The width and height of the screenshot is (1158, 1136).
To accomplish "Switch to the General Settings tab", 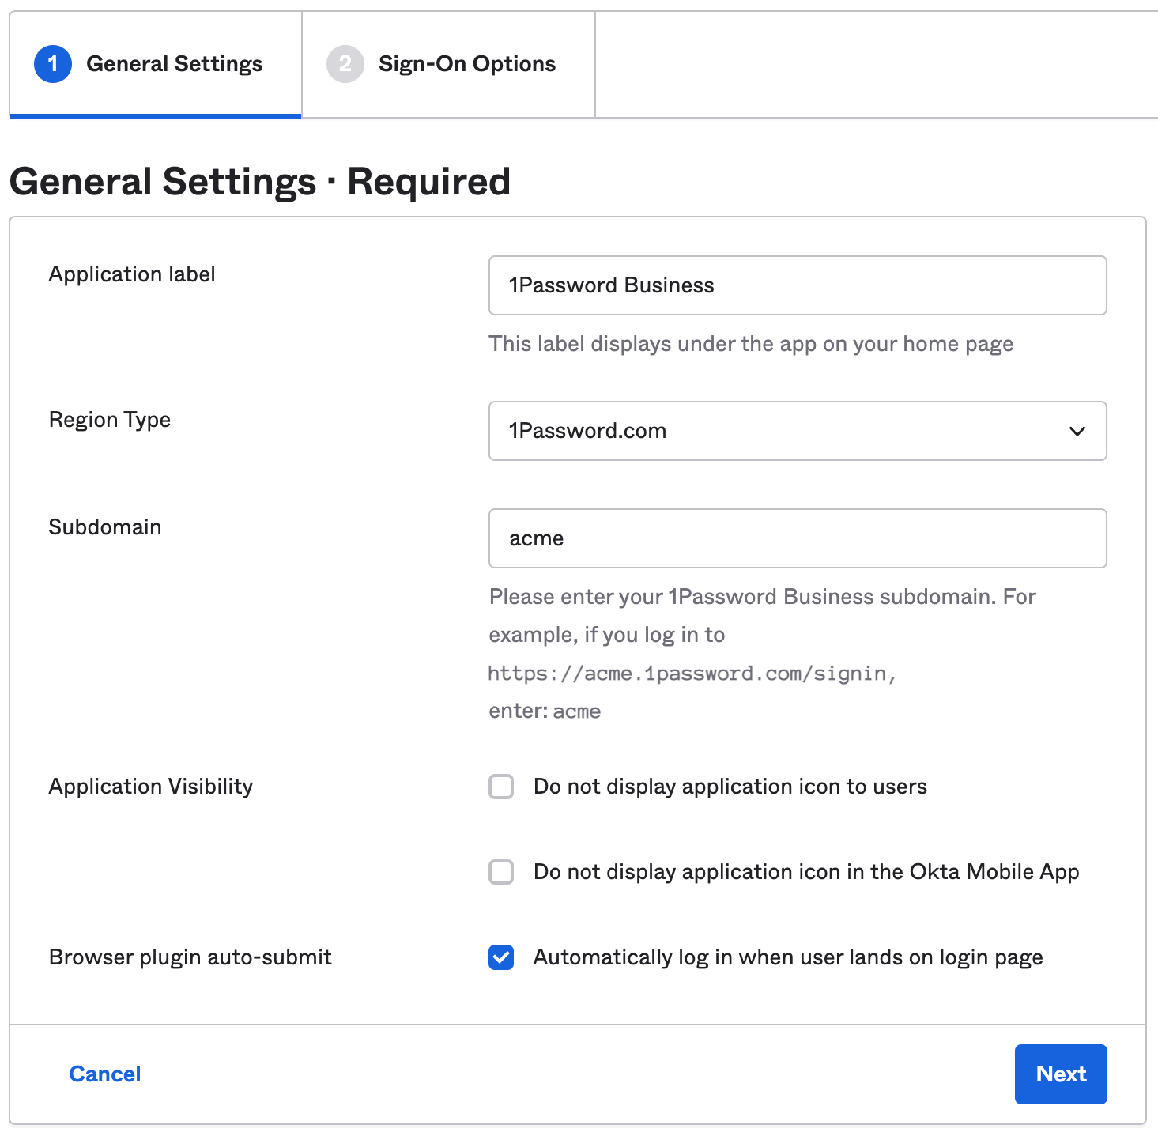I will point(156,64).
